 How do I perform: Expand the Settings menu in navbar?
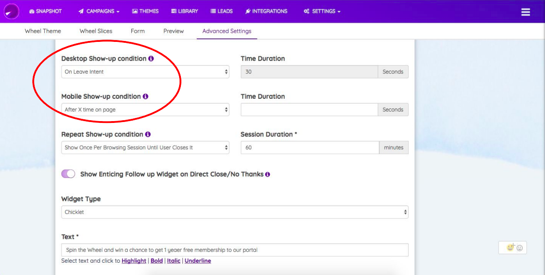[322, 11]
